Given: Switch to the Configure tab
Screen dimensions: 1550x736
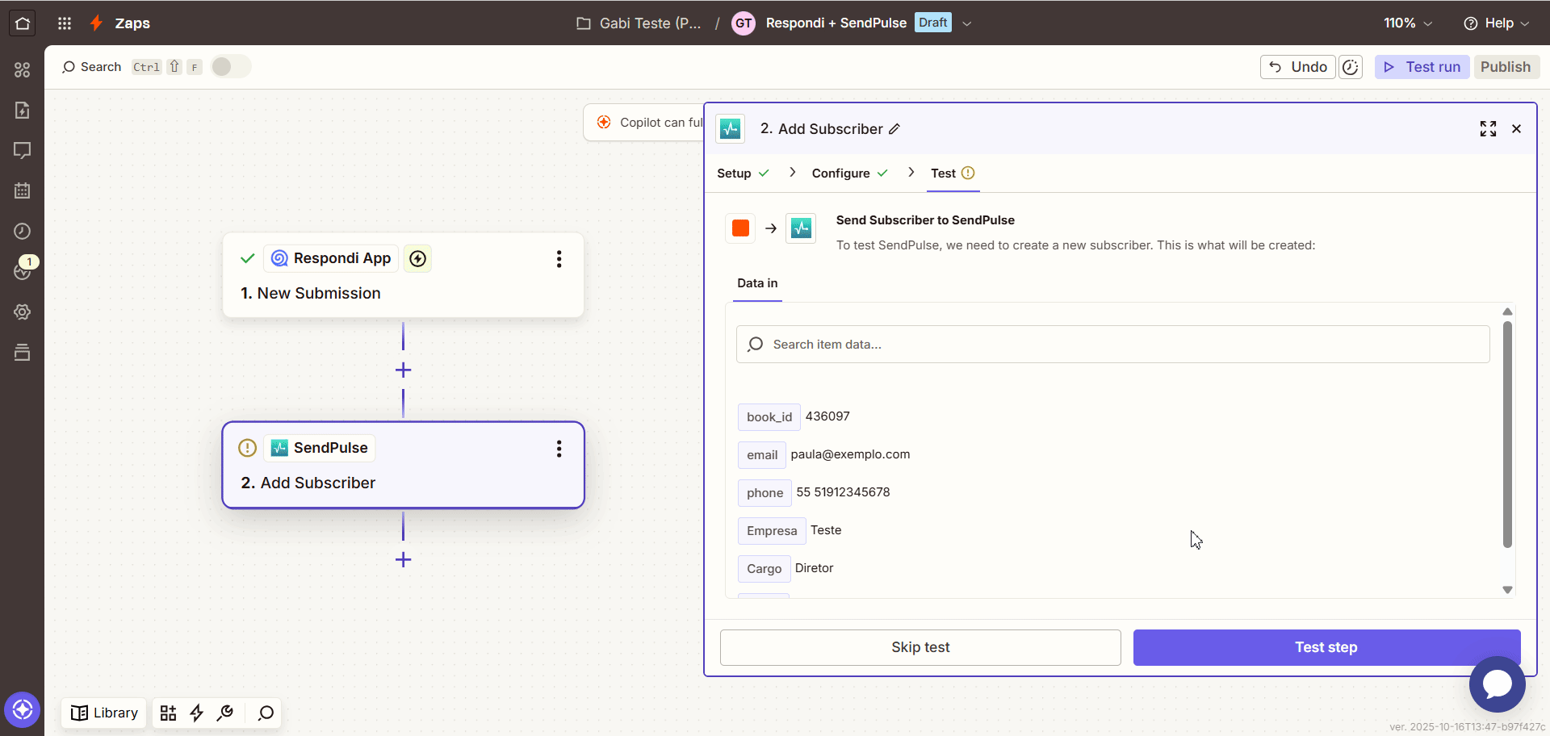Looking at the screenshot, I should pyautogui.click(x=850, y=174).
